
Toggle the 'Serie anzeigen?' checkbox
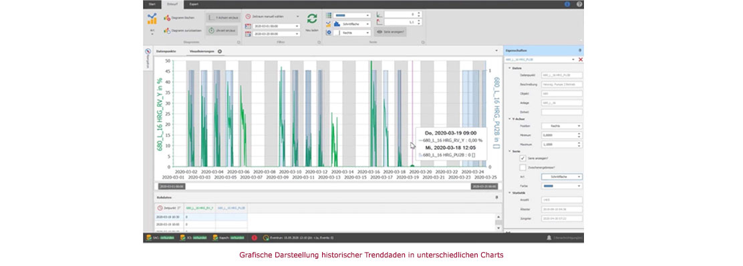pos(523,158)
